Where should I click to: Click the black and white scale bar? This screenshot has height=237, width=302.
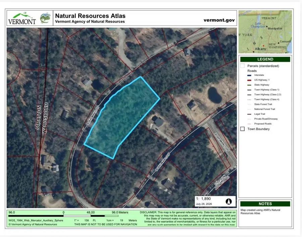click(63, 216)
